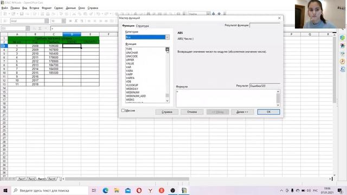This screenshot has width=347, height=195.
Task: Click the Отмена button
Action: pos(192,112)
